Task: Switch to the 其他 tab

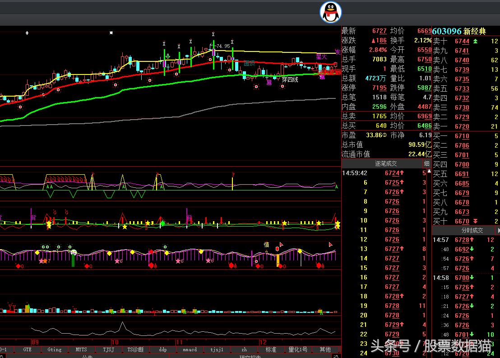Action: tap(325, 350)
